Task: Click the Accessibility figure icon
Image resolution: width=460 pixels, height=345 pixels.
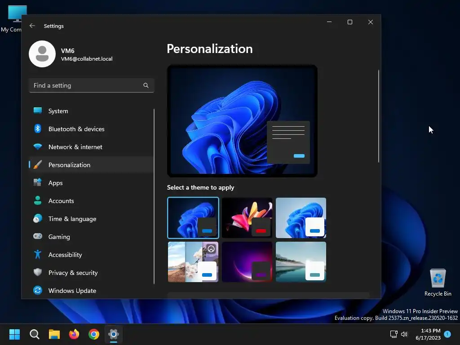Action: [x=38, y=254]
